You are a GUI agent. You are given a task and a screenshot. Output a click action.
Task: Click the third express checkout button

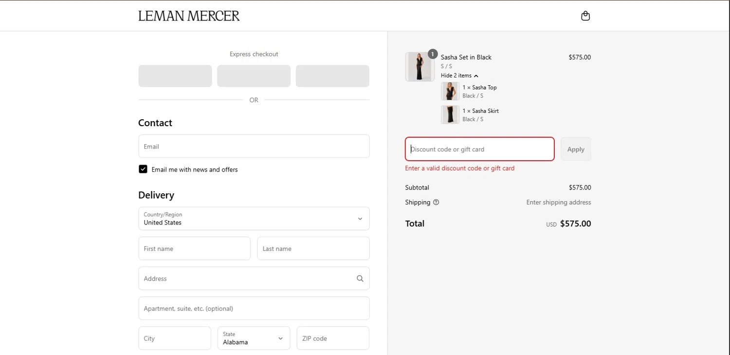pos(332,76)
